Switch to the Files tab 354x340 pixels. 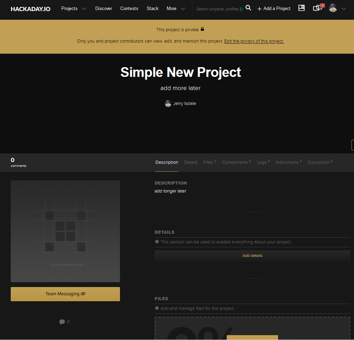tap(210, 162)
